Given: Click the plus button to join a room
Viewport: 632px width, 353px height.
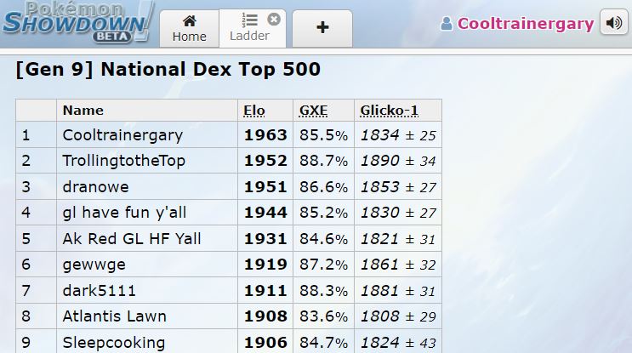Looking at the screenshot, I should [322, 29].
